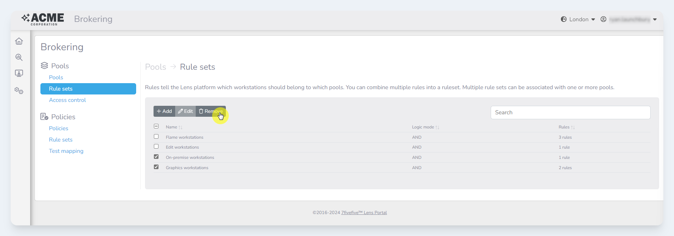Click the globe icon beside London
Viewport: 674px width, 236px height.
click(564, 19)
